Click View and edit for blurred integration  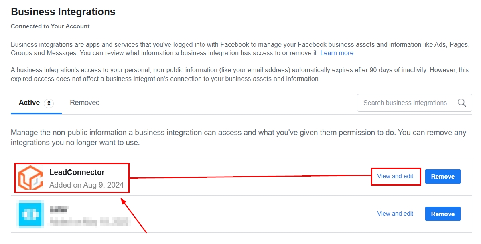tap(395, 214)
